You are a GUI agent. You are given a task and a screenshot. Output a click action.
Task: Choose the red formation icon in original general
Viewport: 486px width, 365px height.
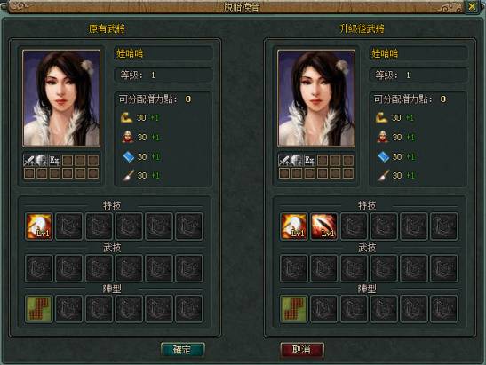pyautogui.click(x=39, y=309)
